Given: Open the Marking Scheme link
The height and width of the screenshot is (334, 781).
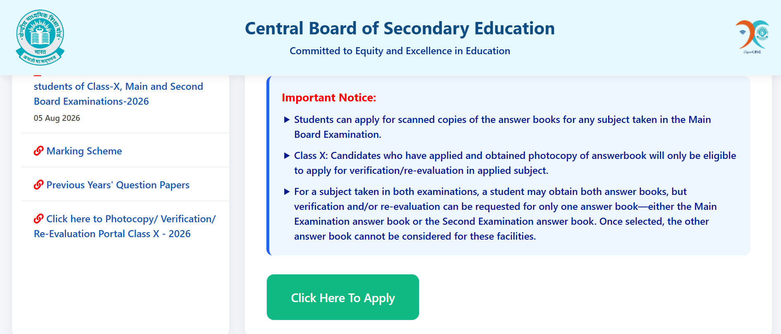Looking at the screenshot, I should pos(84,151).
